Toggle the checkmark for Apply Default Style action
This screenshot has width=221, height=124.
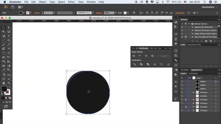tap(182, 34)
